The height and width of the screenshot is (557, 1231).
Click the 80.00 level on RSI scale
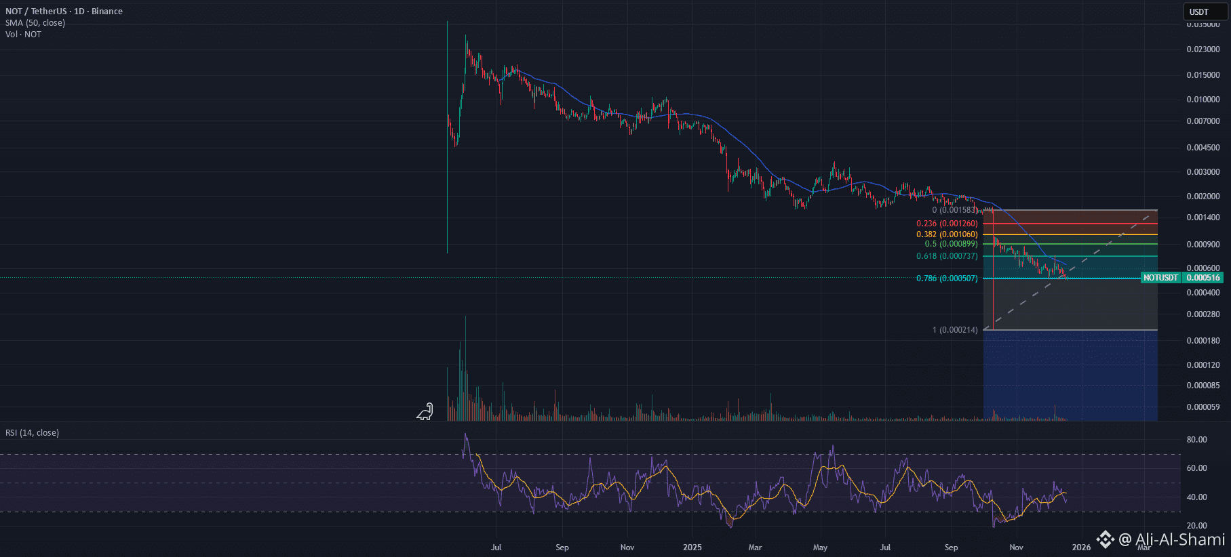[1196, 440]
